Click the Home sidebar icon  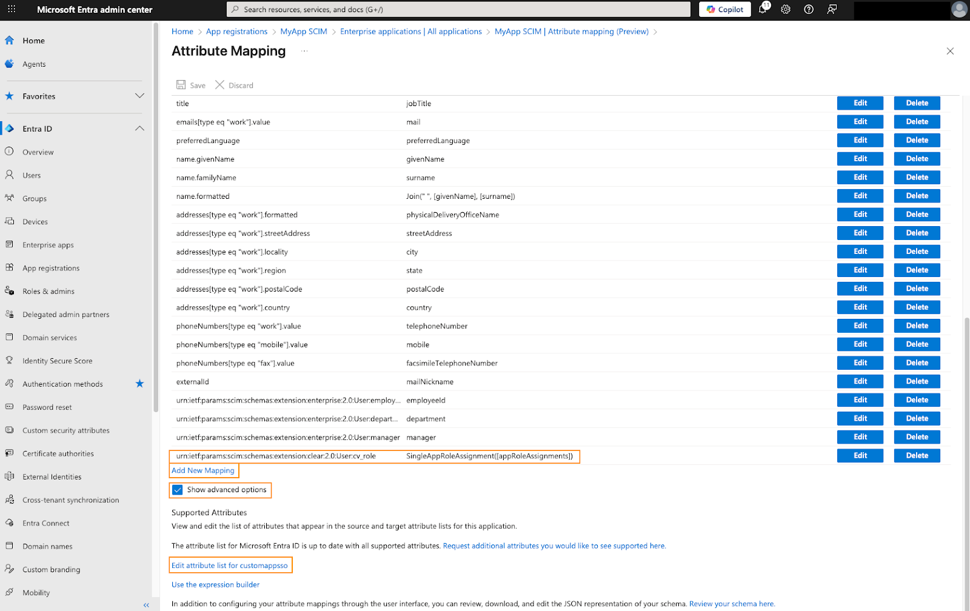tap(9, 41)
